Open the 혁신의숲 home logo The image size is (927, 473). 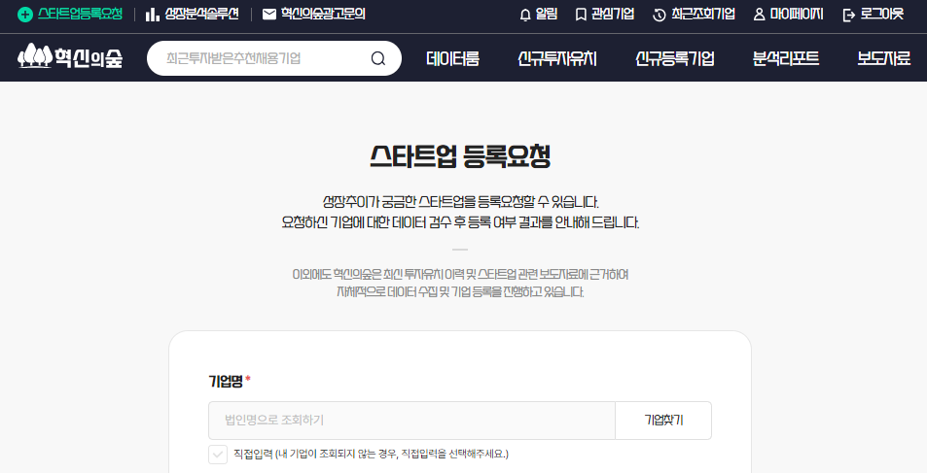coord(70,57)
